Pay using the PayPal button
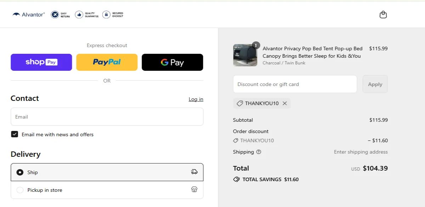The width and height of the screenshot is (425, 207). (107, 62)
